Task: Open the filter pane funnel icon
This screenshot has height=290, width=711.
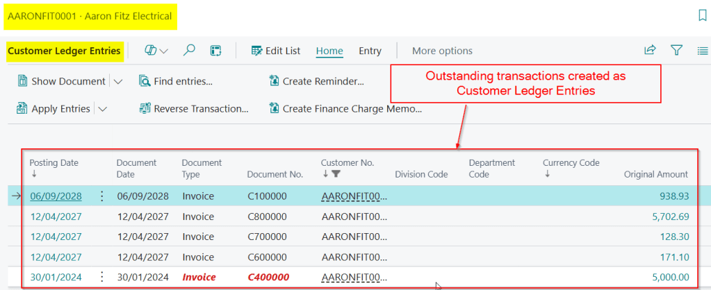Action: (676, 50)
